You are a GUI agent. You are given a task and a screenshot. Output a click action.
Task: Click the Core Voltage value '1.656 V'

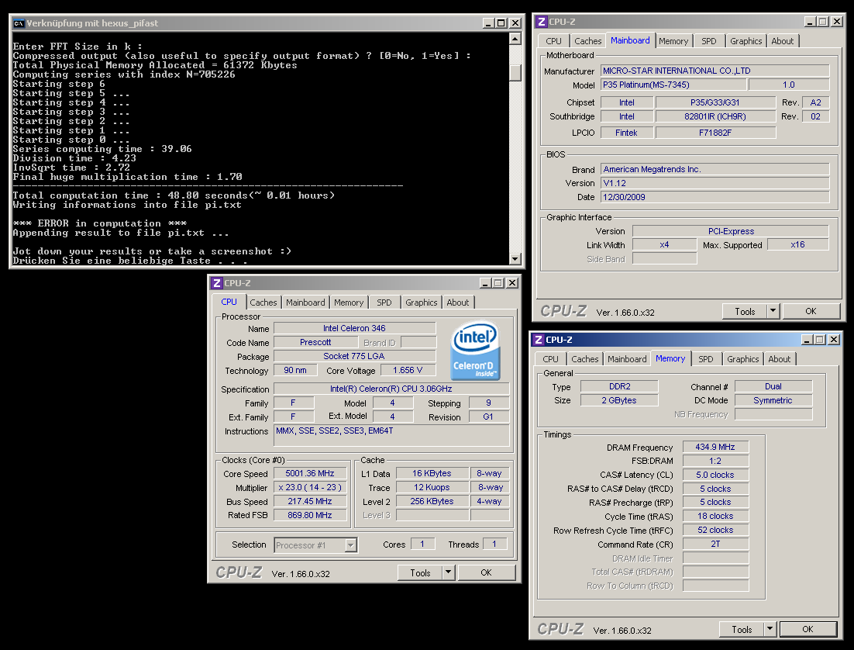[x=408, y=370]
